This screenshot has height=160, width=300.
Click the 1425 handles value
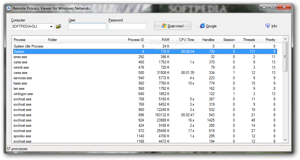[211, 120]
